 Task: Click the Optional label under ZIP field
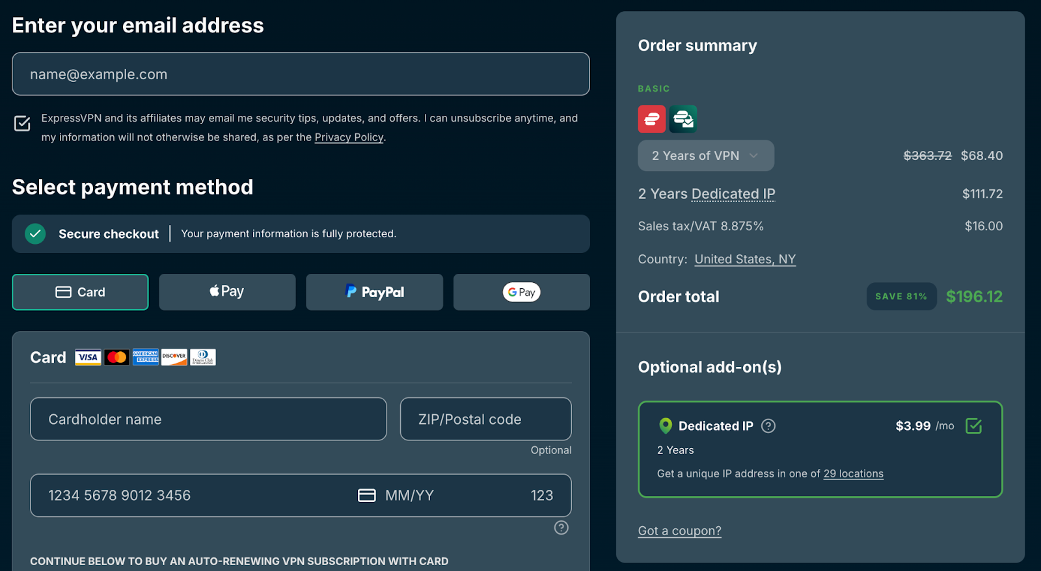[x=551, y=450]
